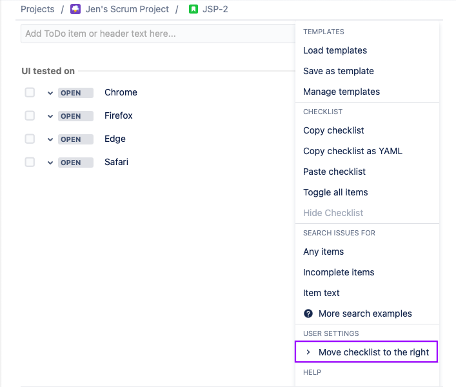Select Copy checklist as YAML

352,151
